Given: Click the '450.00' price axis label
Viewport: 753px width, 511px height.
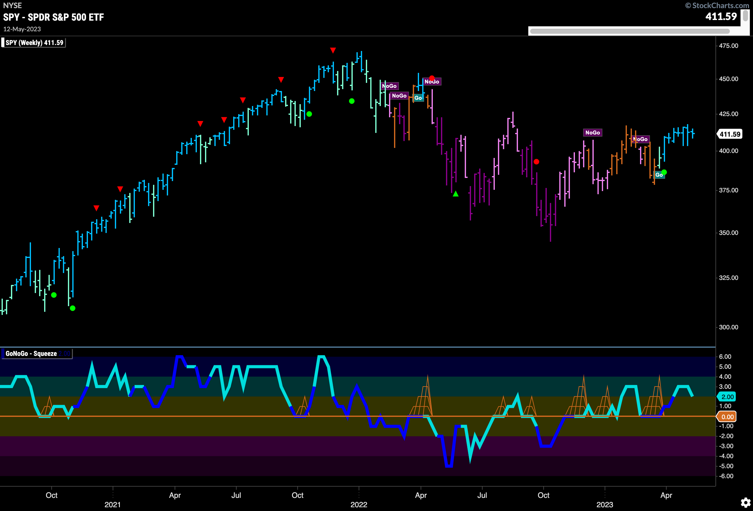Looking at the screenshot, I should 728,79.
